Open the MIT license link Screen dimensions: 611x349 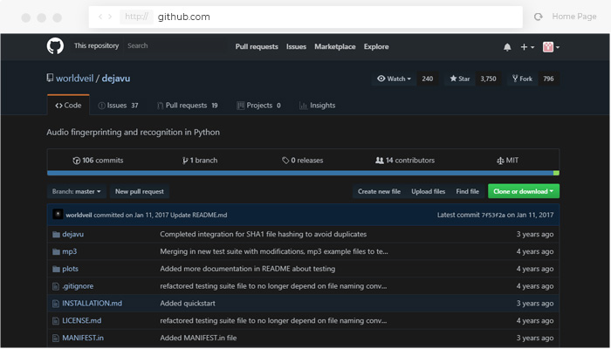coord(508,161)
